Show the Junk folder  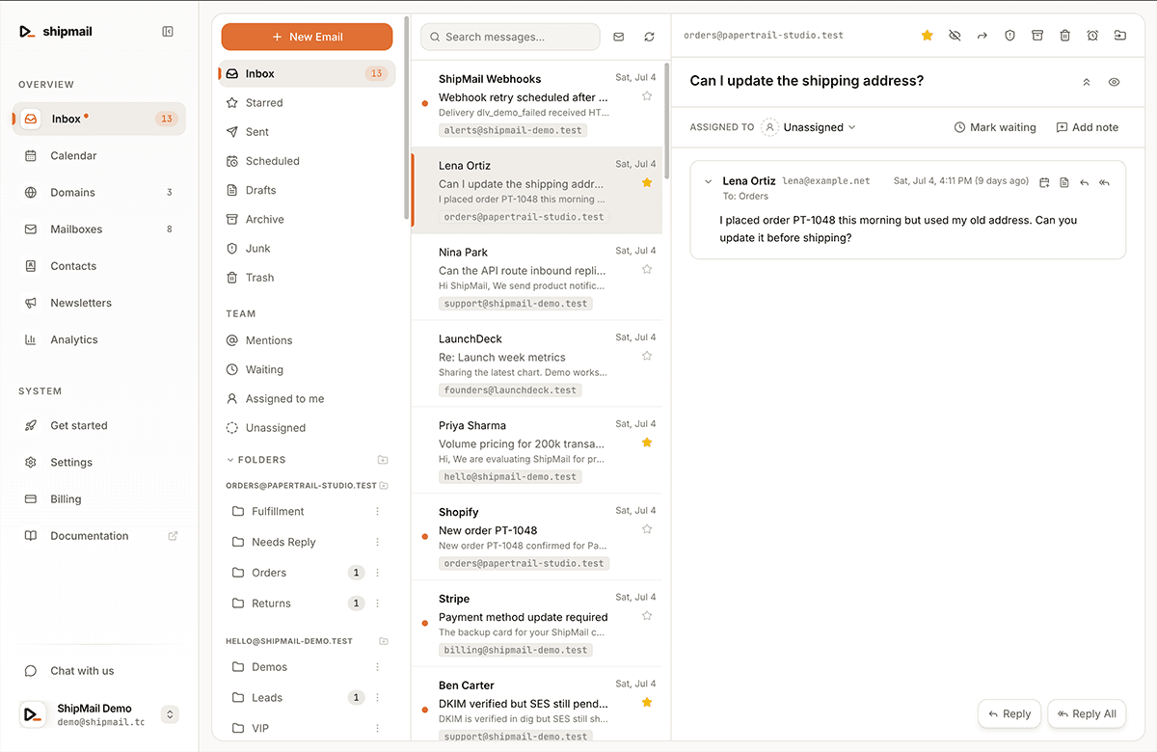click(x=307, y=248)
